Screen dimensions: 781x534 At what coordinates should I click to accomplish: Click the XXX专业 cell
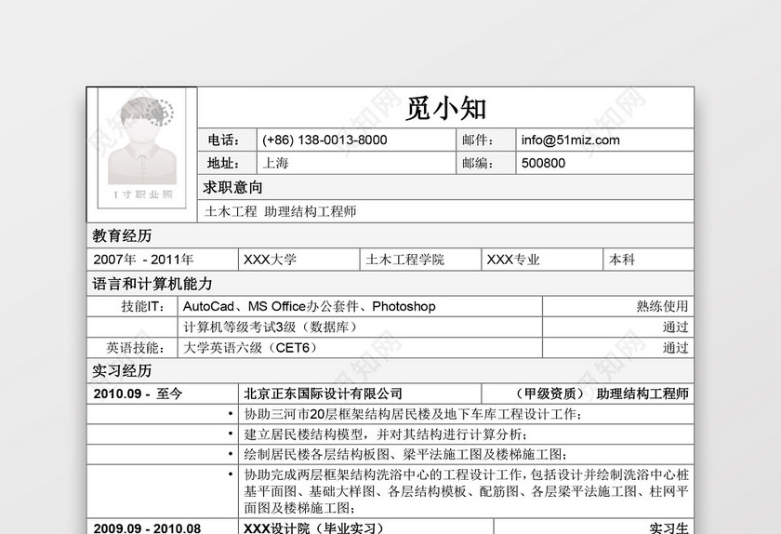coord(542,260)
